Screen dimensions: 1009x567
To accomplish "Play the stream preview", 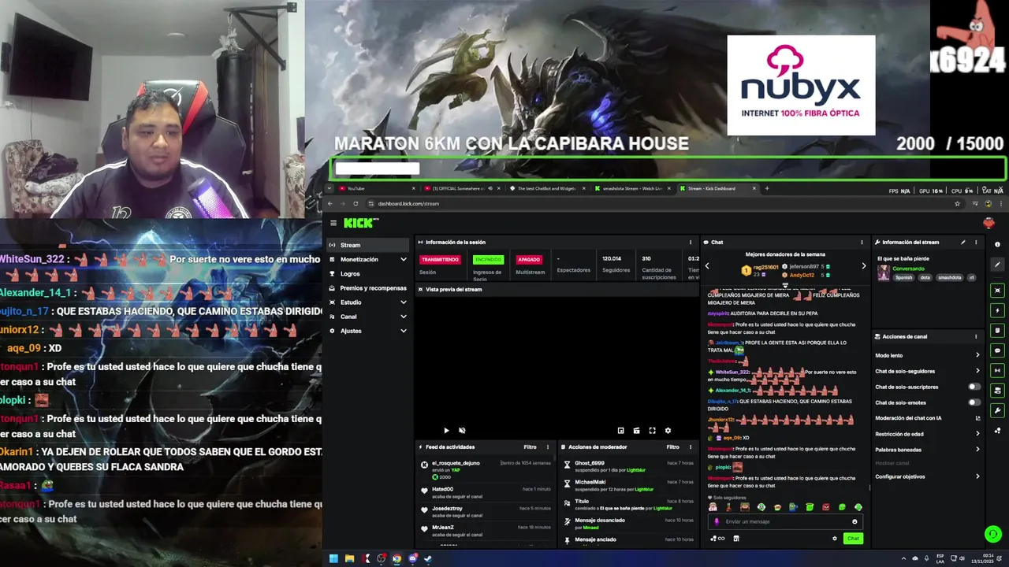I will (446, 431).
